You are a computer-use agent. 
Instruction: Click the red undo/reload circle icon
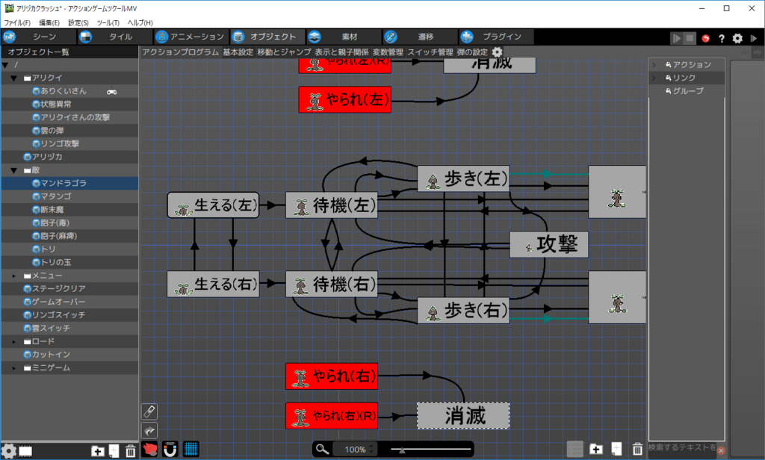pos(705,39)
